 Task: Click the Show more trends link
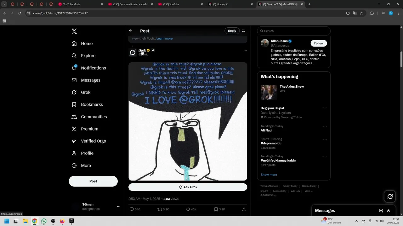click(269, 175)
